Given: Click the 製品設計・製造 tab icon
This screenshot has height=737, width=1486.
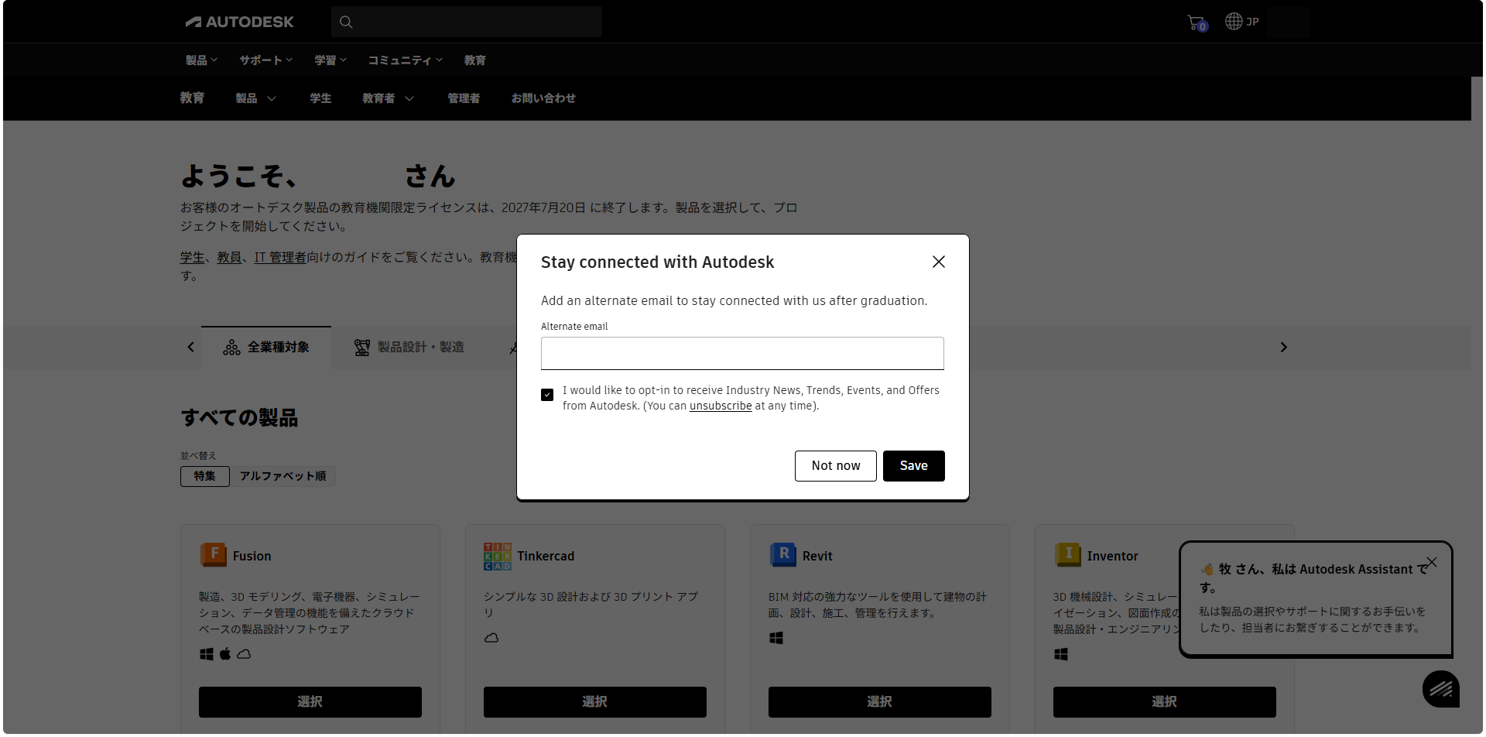Looking at the screenshot, I should [x=361, y=348].
